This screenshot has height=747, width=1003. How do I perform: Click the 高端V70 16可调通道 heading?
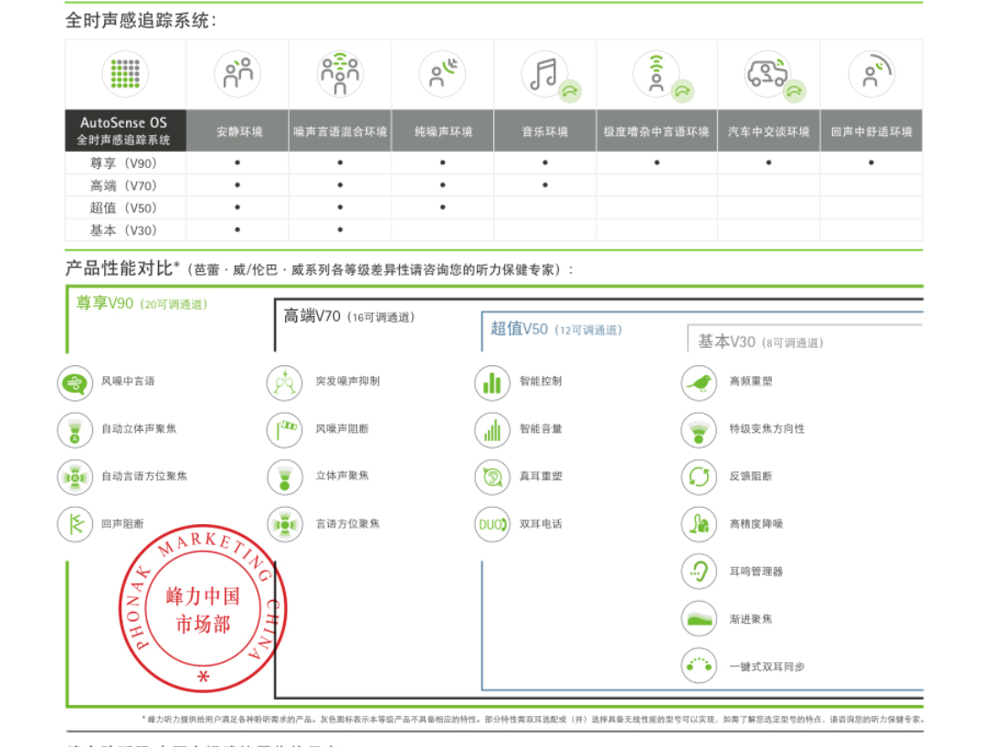(349, 316)
